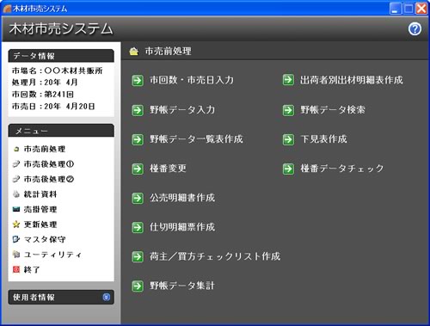
Task: Select 市売後処理② in the menu list
Action: point(49,179)
